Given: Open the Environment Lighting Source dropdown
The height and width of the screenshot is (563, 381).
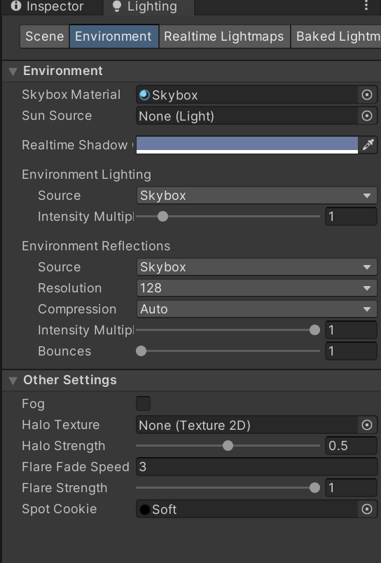Looking at the screenshot, I should 256,196.
